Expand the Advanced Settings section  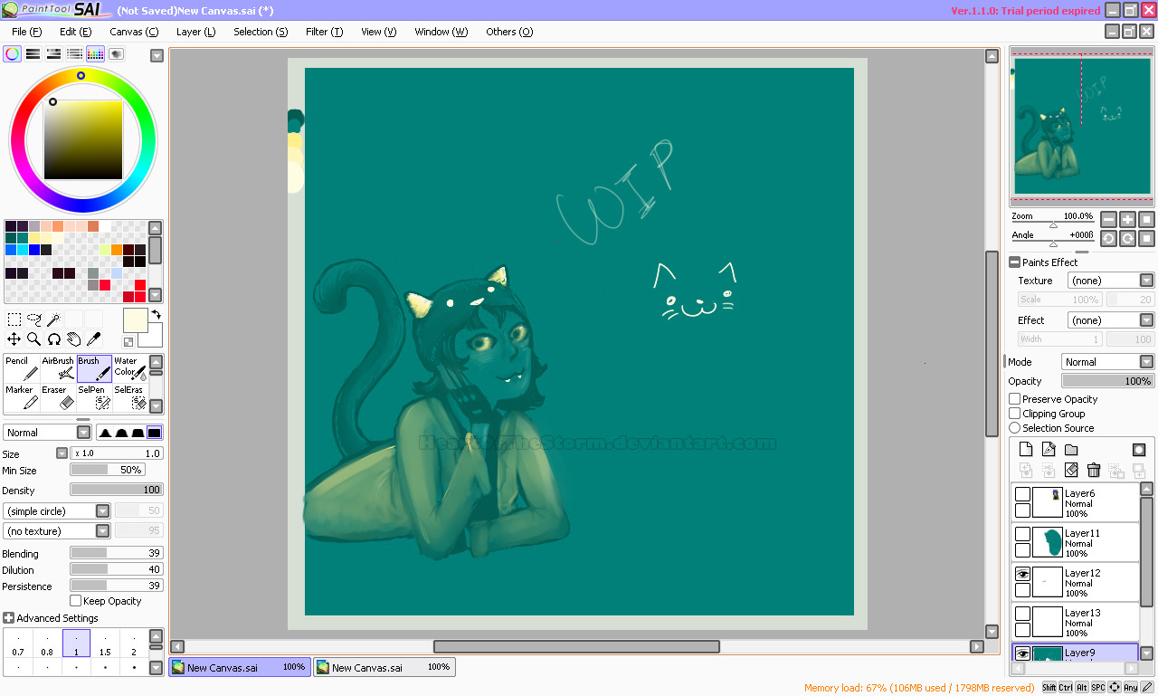(8, 618)
